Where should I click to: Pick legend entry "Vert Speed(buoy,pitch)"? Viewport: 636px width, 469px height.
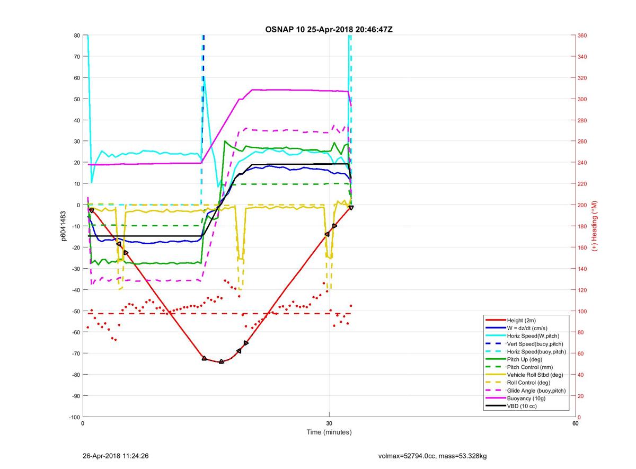coord(536,343)
